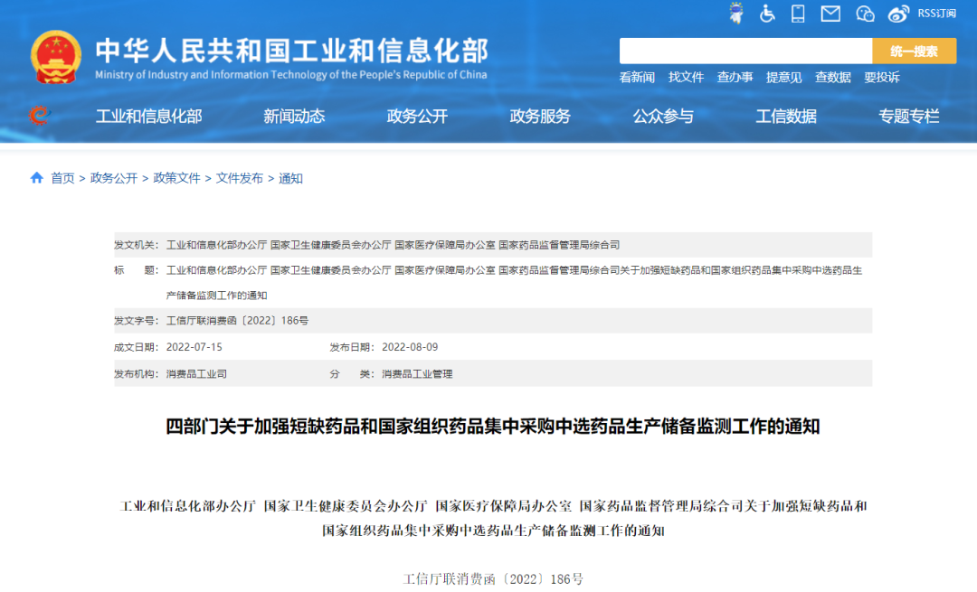The height and width of the screenshot is (592, 977).
Task: Click 政策文件 in the breadcrumb trail
Action: [177, 179]
